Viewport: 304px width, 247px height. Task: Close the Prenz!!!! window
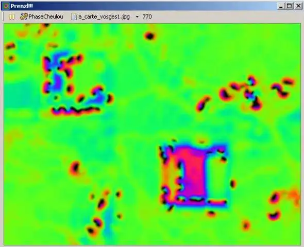pyautogui.click(x=298, y=6)
